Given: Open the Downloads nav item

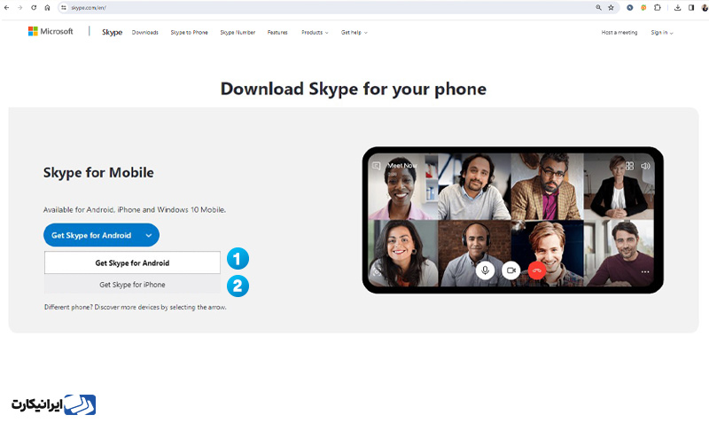Looking at the screenshot, I should [145, 33].
